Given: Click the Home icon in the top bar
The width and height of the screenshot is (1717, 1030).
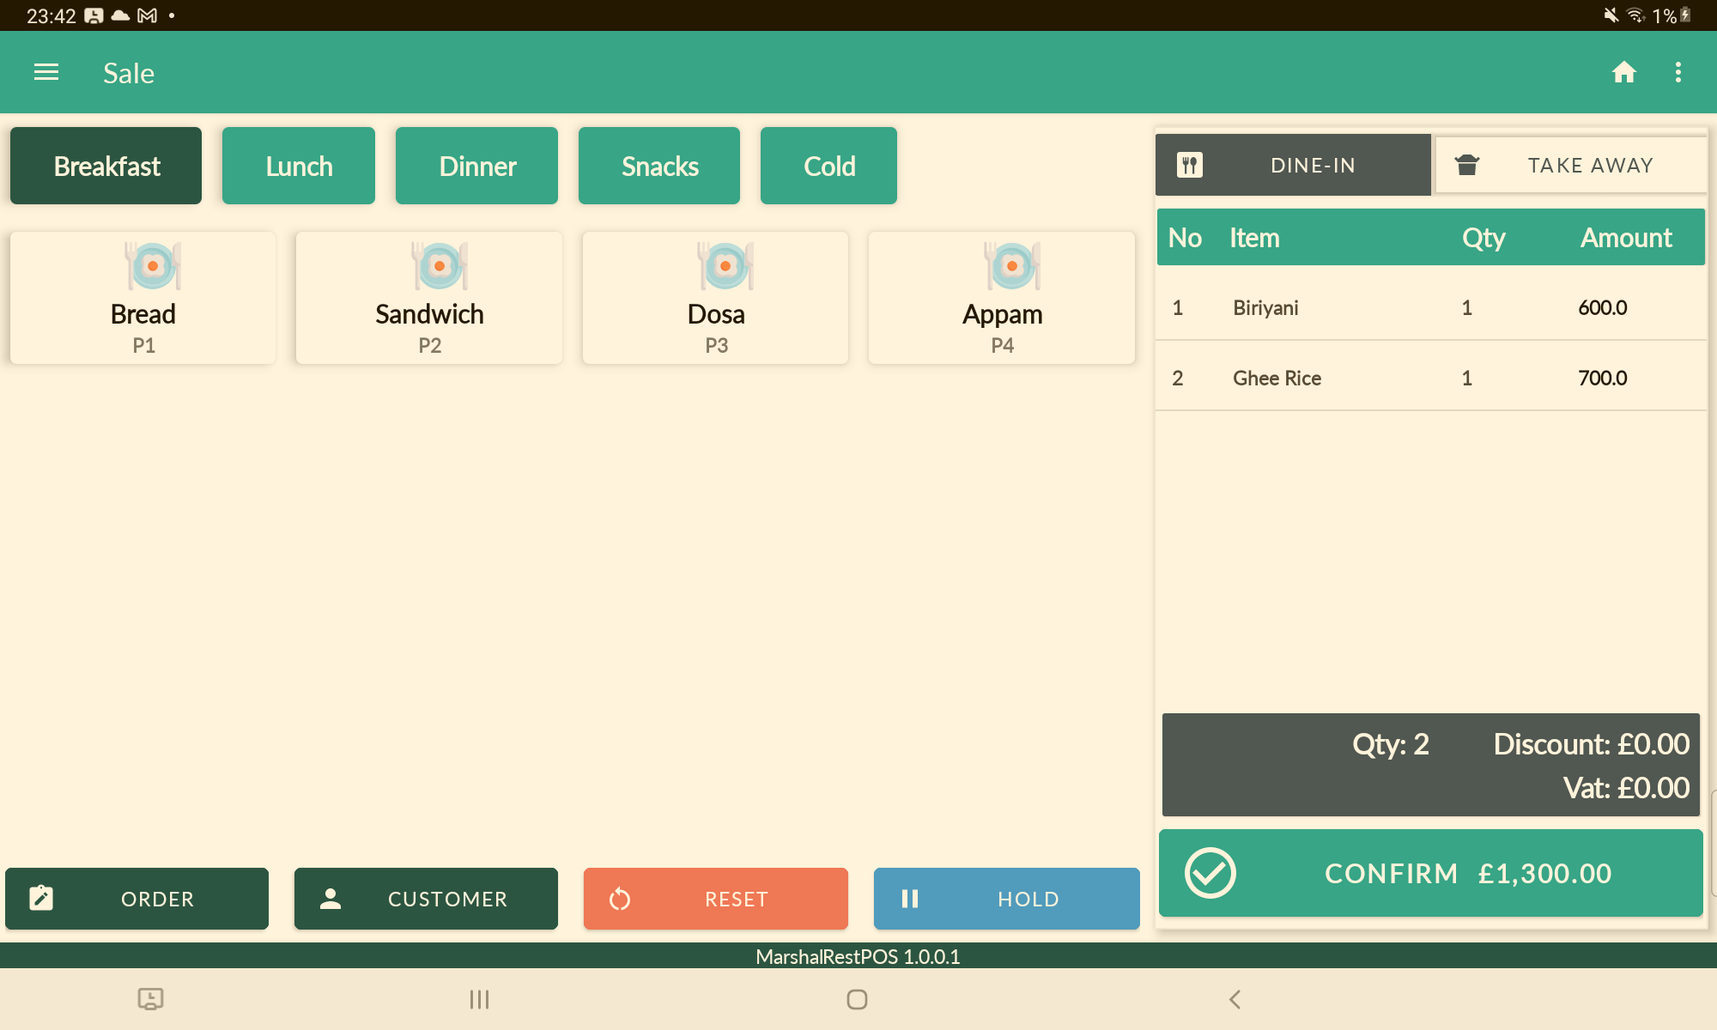Looking at the screenshot, I should [x=1625, y=72].
